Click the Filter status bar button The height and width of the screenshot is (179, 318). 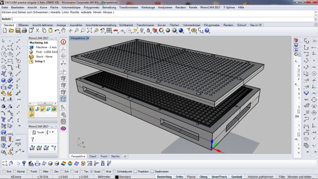coord(282,177)
